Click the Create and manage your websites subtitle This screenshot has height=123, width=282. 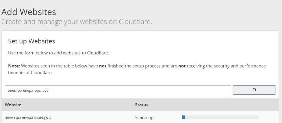[77, 22]
